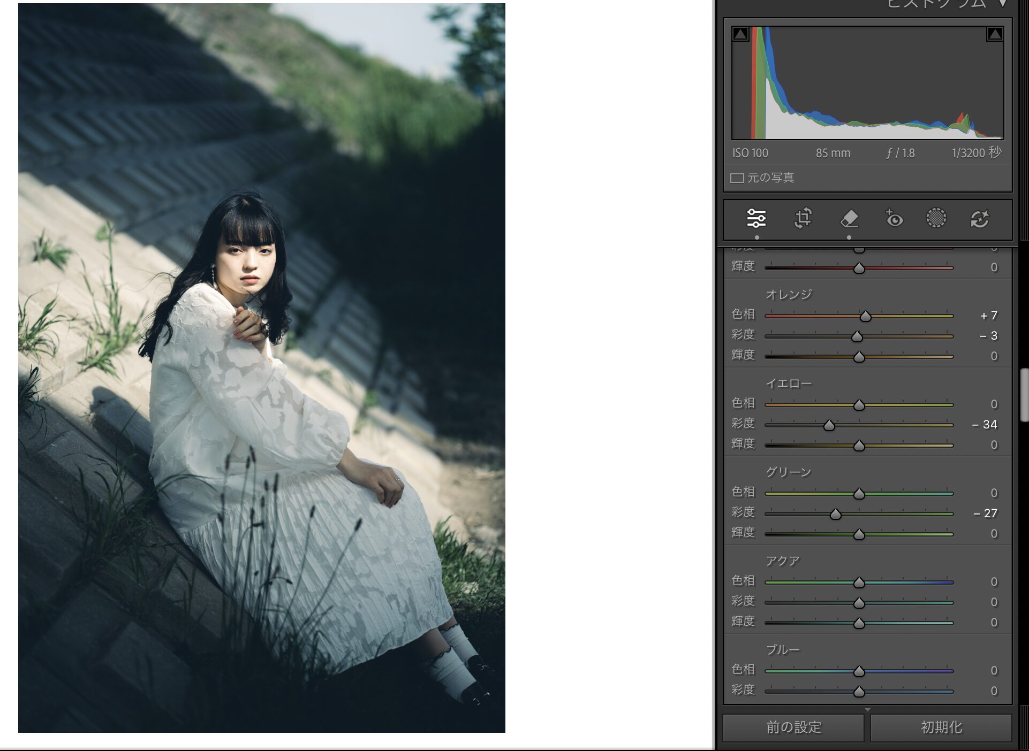Select the Healing eraser tool
This screenshot has width=1029, height=751.
(x=849, y=218)
